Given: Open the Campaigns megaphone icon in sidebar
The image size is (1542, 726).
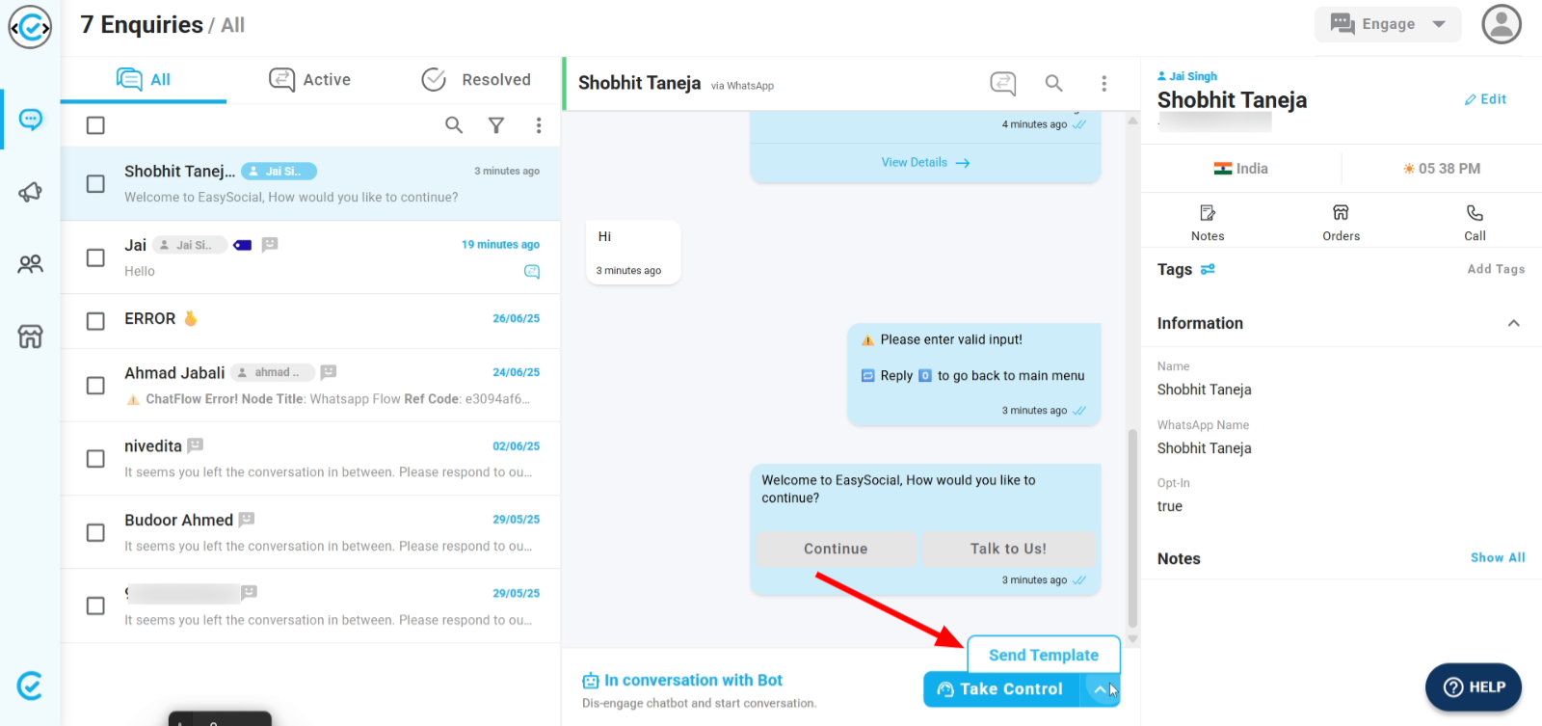Looking at the screenshot, I should click(x=30, y=192).
